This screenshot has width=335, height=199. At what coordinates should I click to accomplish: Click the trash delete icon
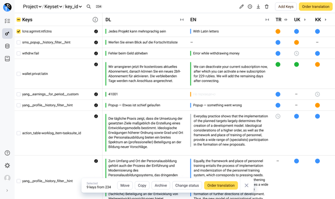coord(266,7)
